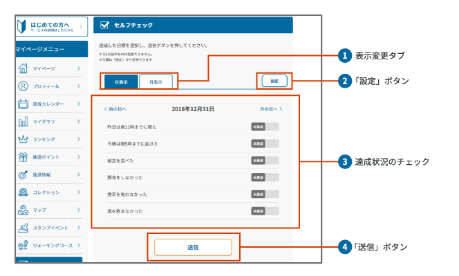This screenshot has height=276, width=459.
Task: Click chevron next to マイページ
Action: pos(78,68)
